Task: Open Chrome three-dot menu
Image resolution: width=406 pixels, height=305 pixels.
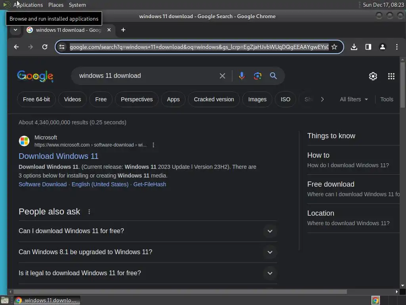Action: (x=396, y=47)
